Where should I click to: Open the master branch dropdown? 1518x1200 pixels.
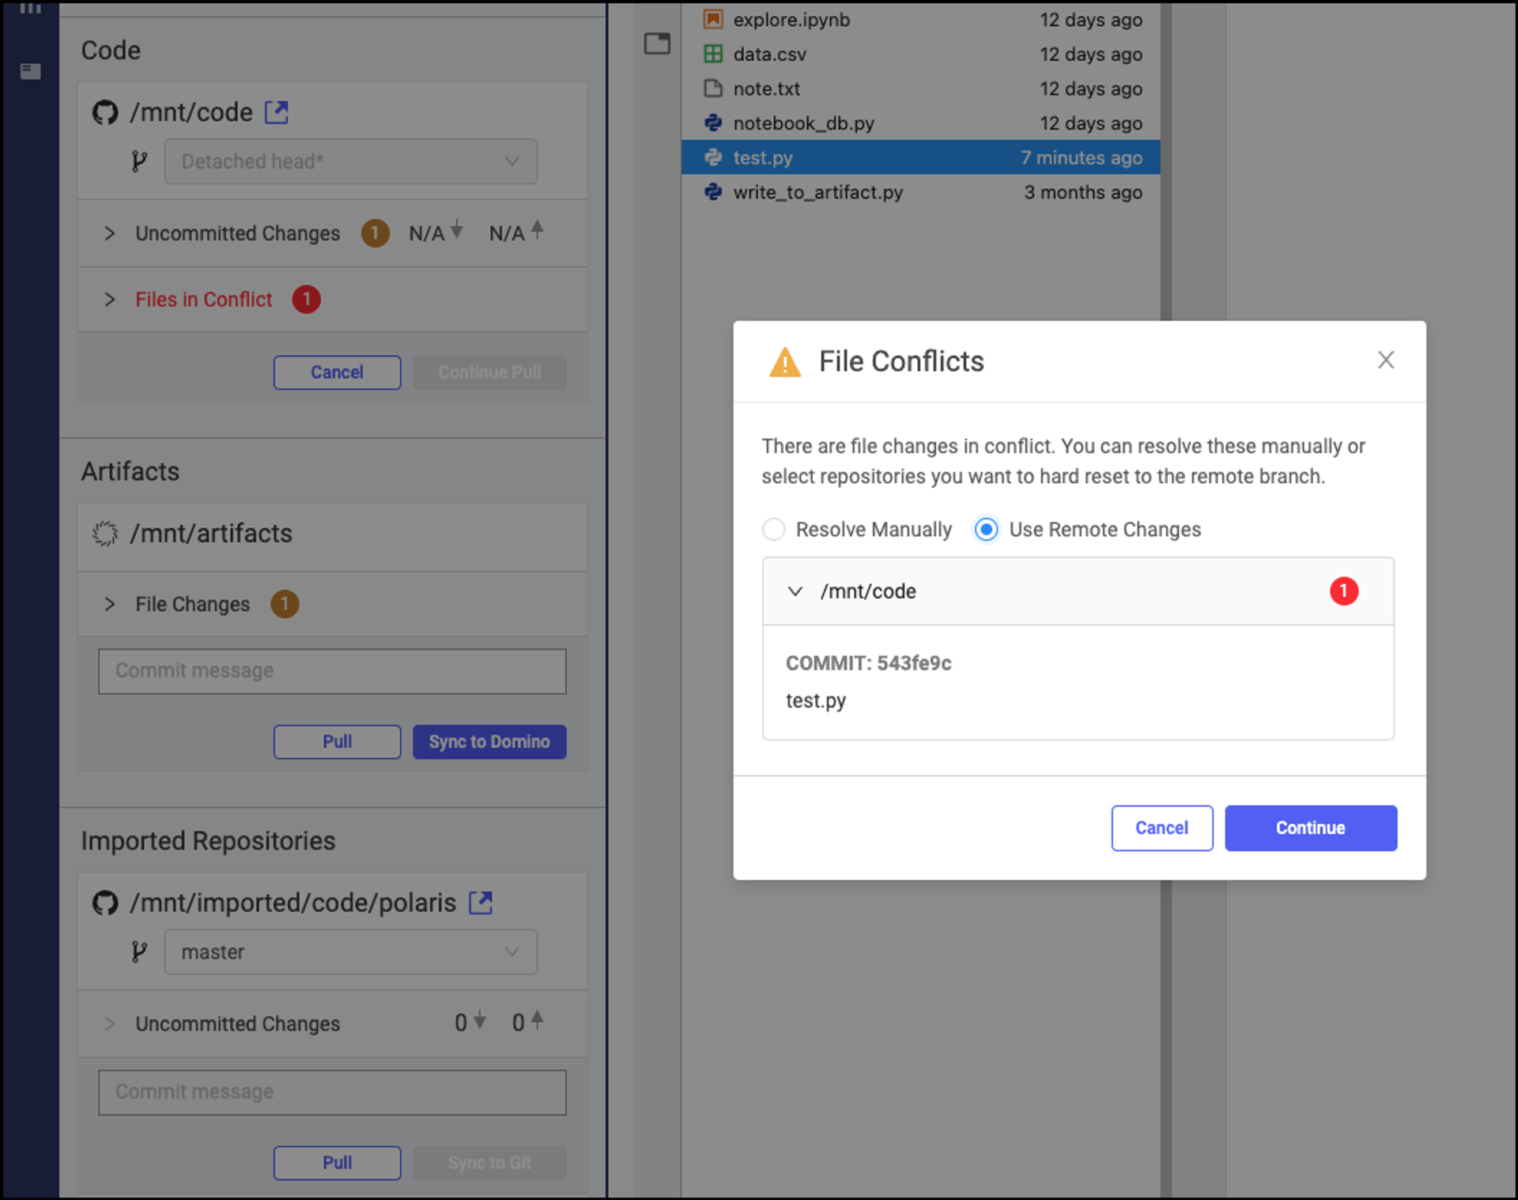pos(351,952)
